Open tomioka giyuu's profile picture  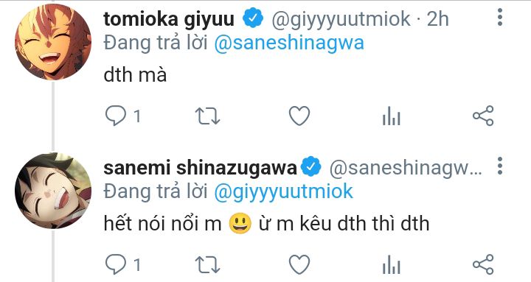tap(53, 42)
